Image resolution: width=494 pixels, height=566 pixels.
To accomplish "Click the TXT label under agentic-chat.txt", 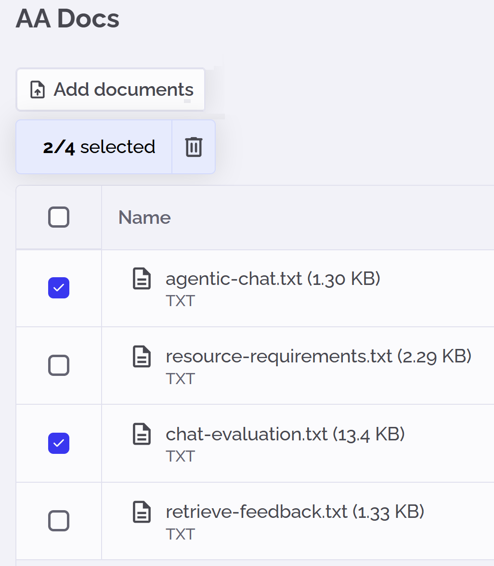I will click(x=181, y=300).
